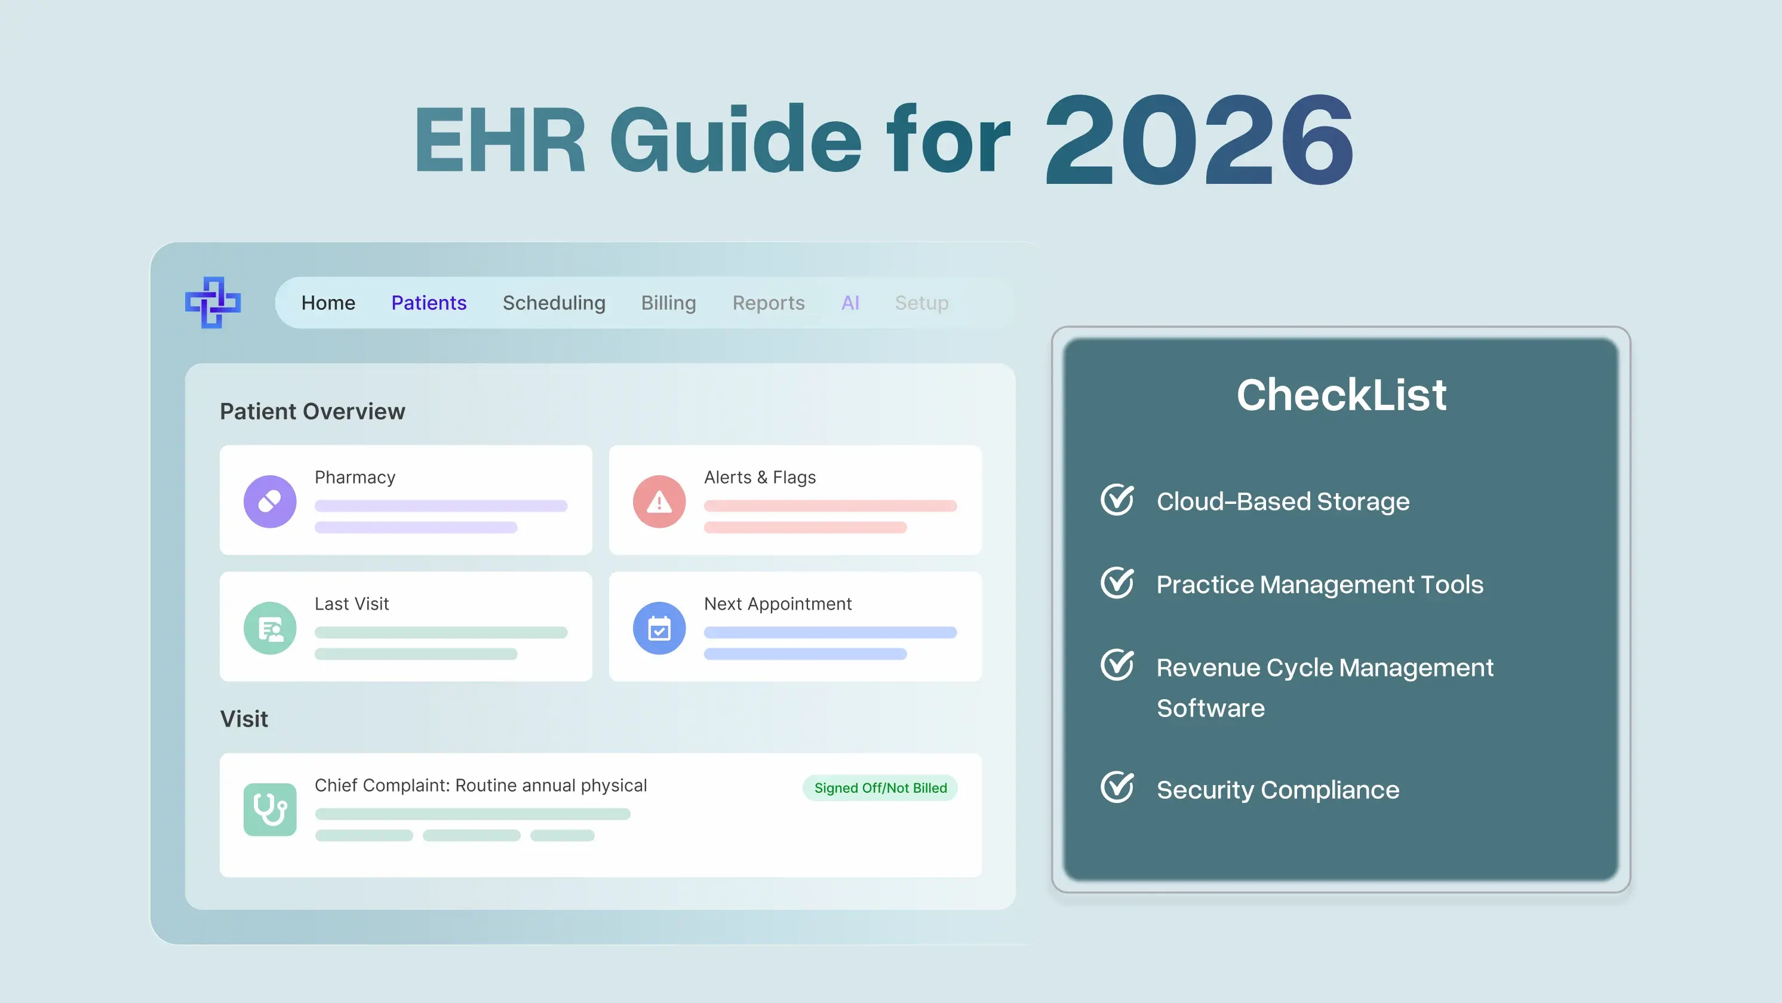The width and height of the screenshot is (1782, 1003).
Task: Toggle the Cloud-Based Storage checklist item
Action: pyautogui.click(x=1117, y=500)
